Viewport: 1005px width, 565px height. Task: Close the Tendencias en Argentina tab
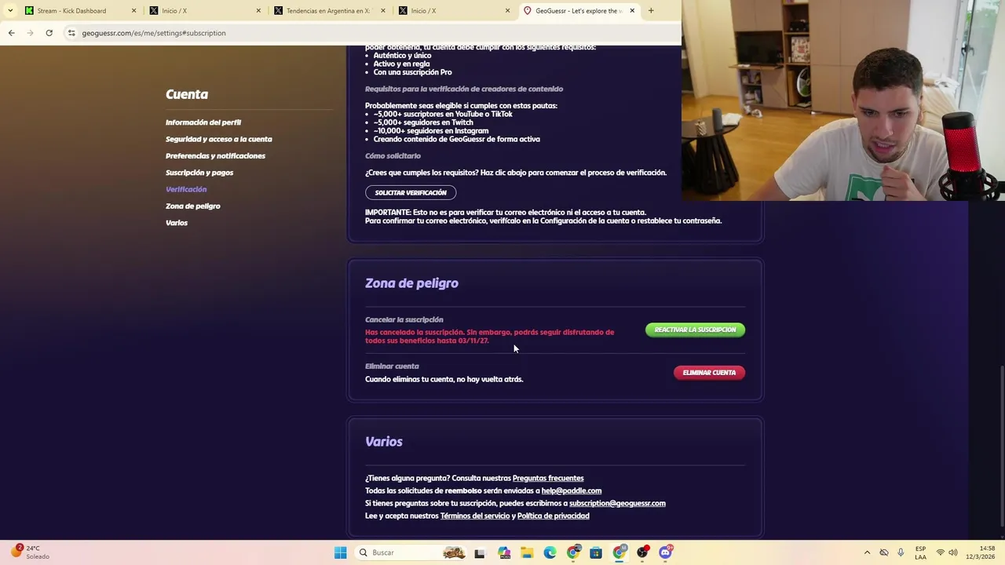click(383, 11)
